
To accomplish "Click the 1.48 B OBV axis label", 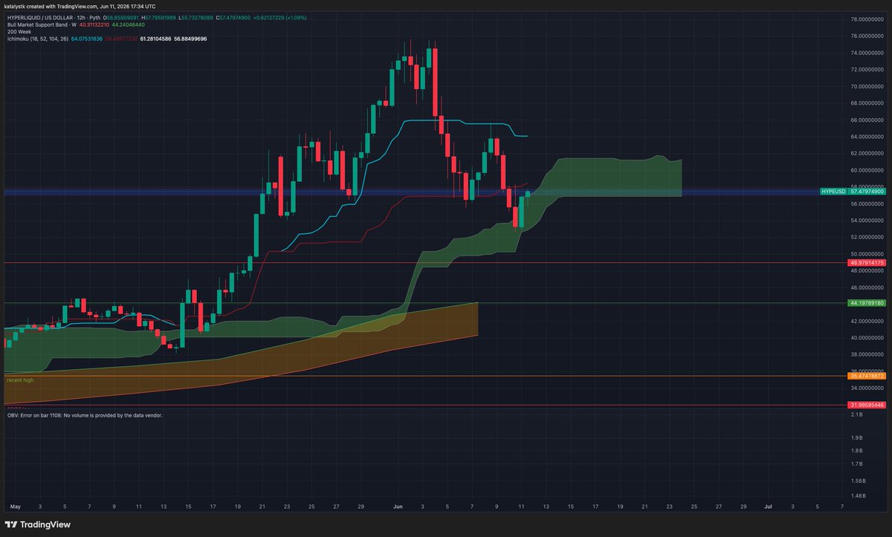I will pyautogui.click(x=858, y=495).
